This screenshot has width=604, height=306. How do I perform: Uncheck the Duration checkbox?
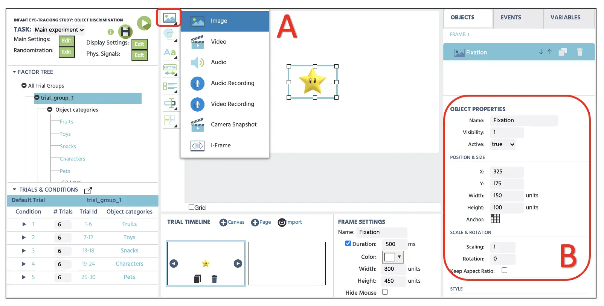[348, 244]
